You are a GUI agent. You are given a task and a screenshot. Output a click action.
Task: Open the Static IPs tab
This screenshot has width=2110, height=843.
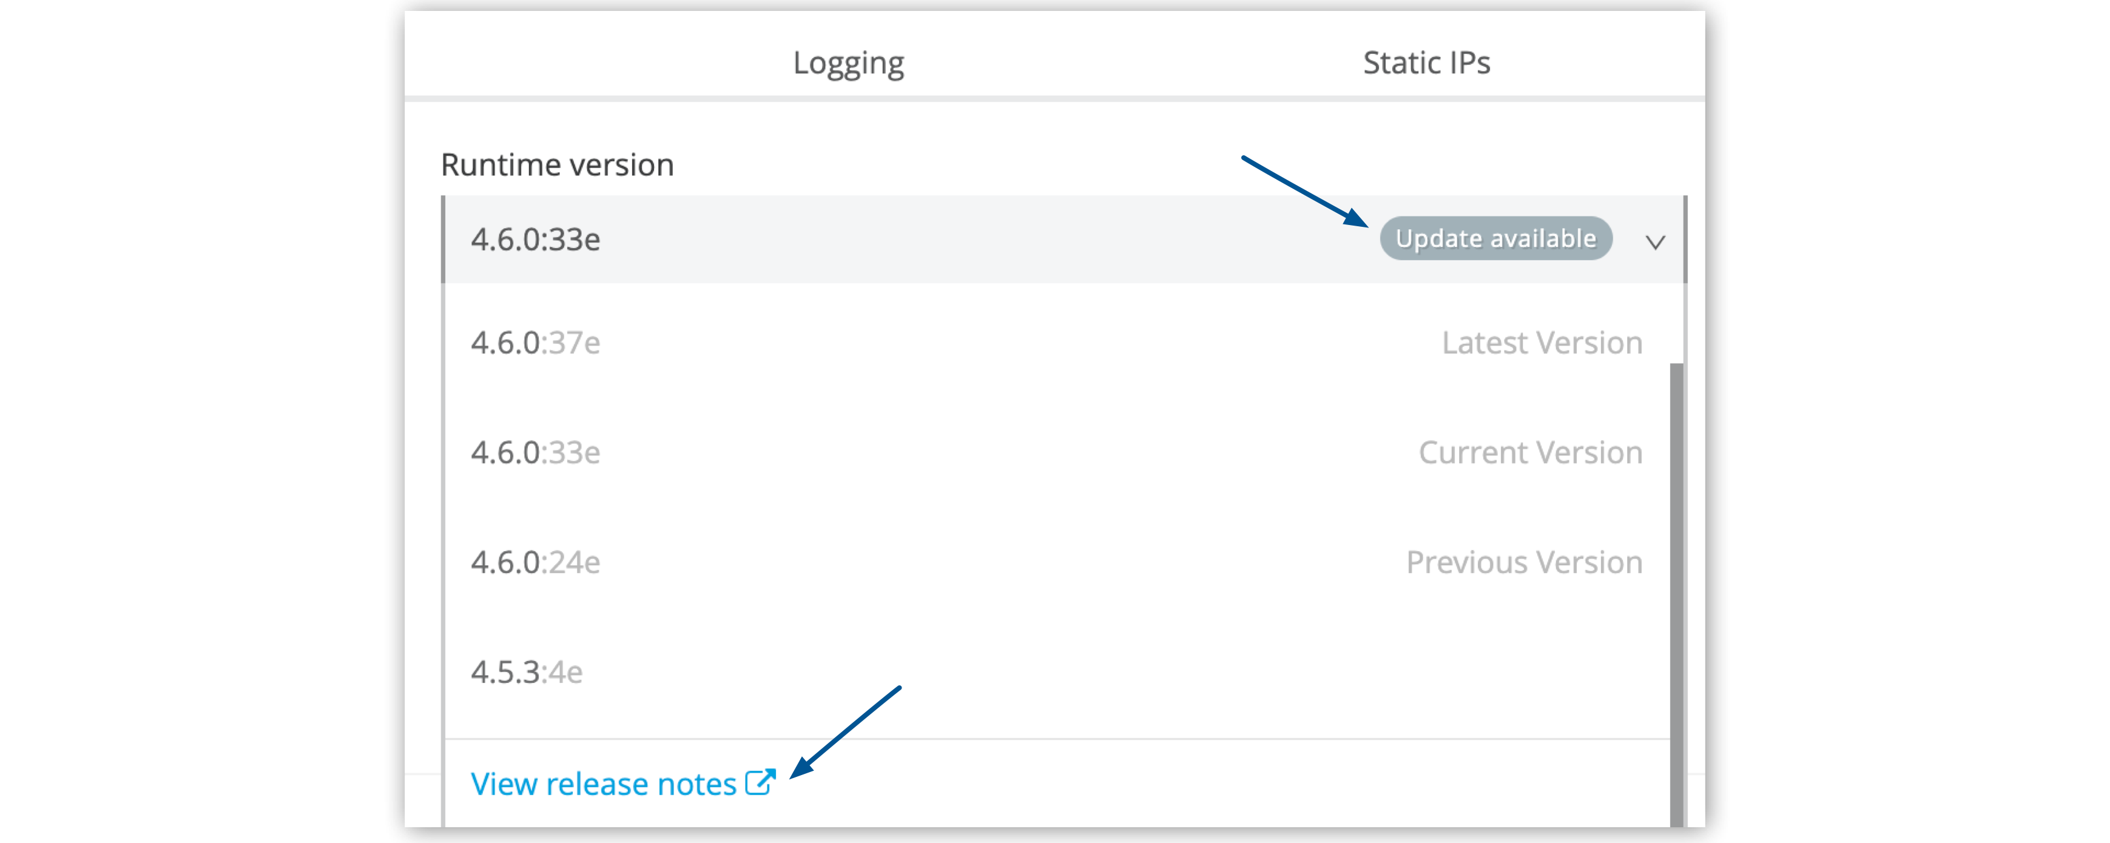pos(1425,62)
